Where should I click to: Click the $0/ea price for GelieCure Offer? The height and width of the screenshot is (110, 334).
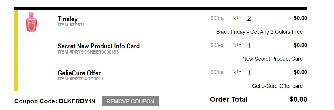pos(217,72)
